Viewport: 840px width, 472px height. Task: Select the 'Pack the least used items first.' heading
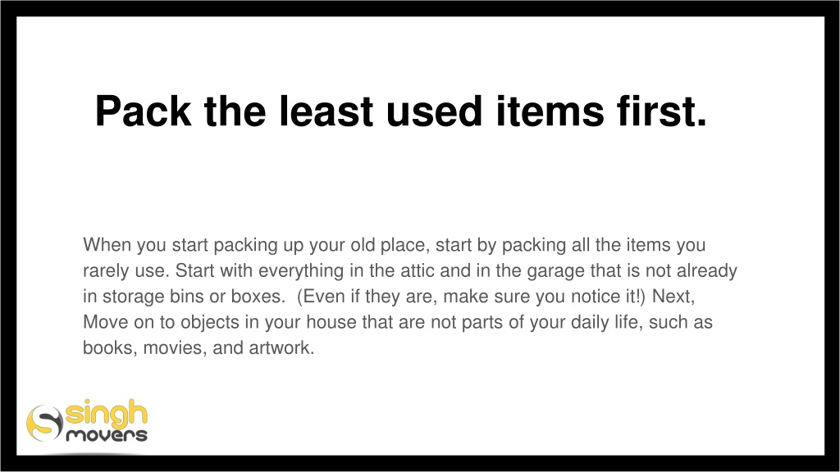[x=400, y=111]
